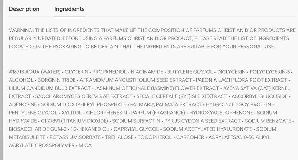Click MICA at the list's end
The image size is (298, 160).
(85, 145)
